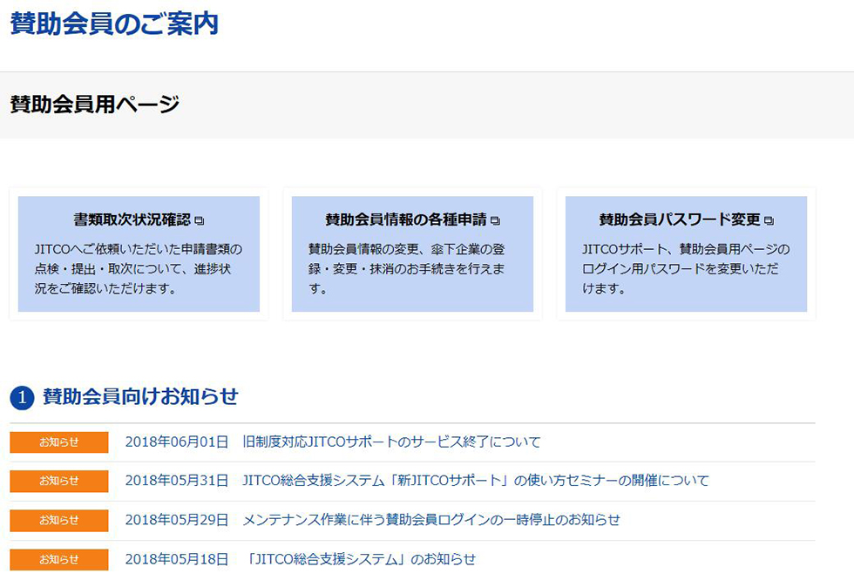Screen dimensions: 854x580
Task: Open the 賛助会員情報の各種申請 card
Action: point(412,254)
